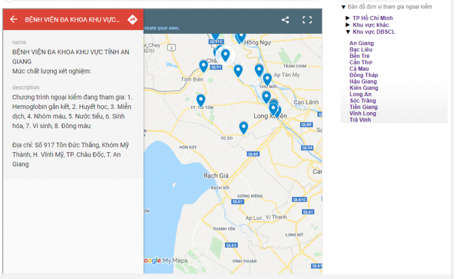The image size is (455, 279).
Task: Choose Sóc Trăng in the province list
Action: click(363, 100)
